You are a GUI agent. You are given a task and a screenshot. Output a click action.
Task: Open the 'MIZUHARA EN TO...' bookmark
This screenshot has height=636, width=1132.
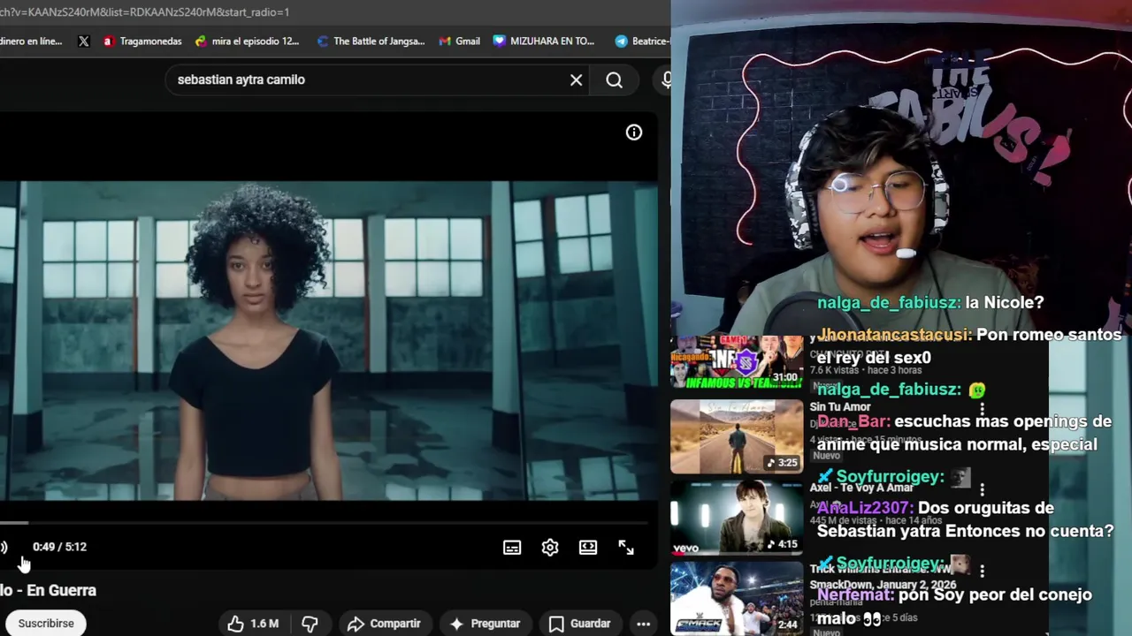pos(544,41)
